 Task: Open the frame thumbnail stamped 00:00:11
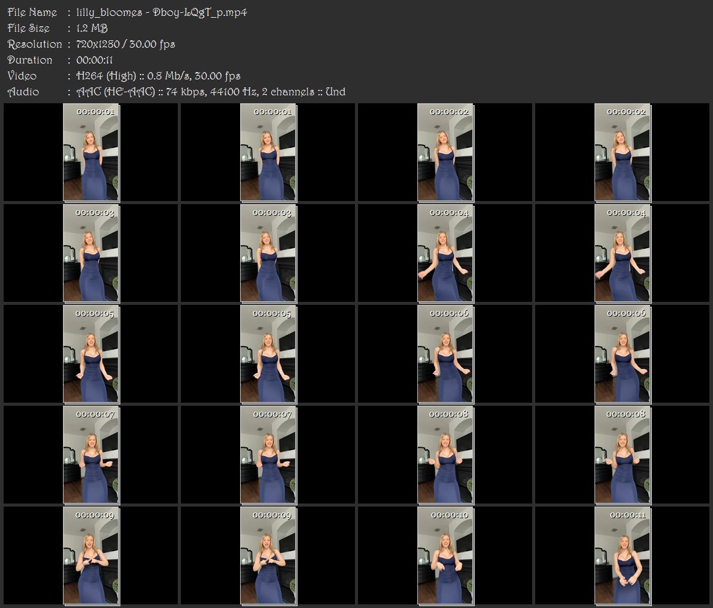click(x=622, y=555)
